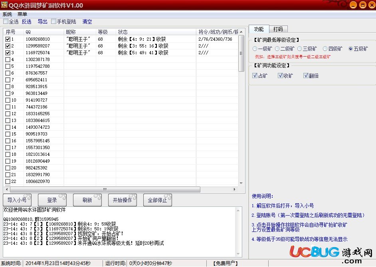The width and height of the screenshot is (376, 267).
Task: Click the account list scroll-right arrow
Action: coord(234,189)
